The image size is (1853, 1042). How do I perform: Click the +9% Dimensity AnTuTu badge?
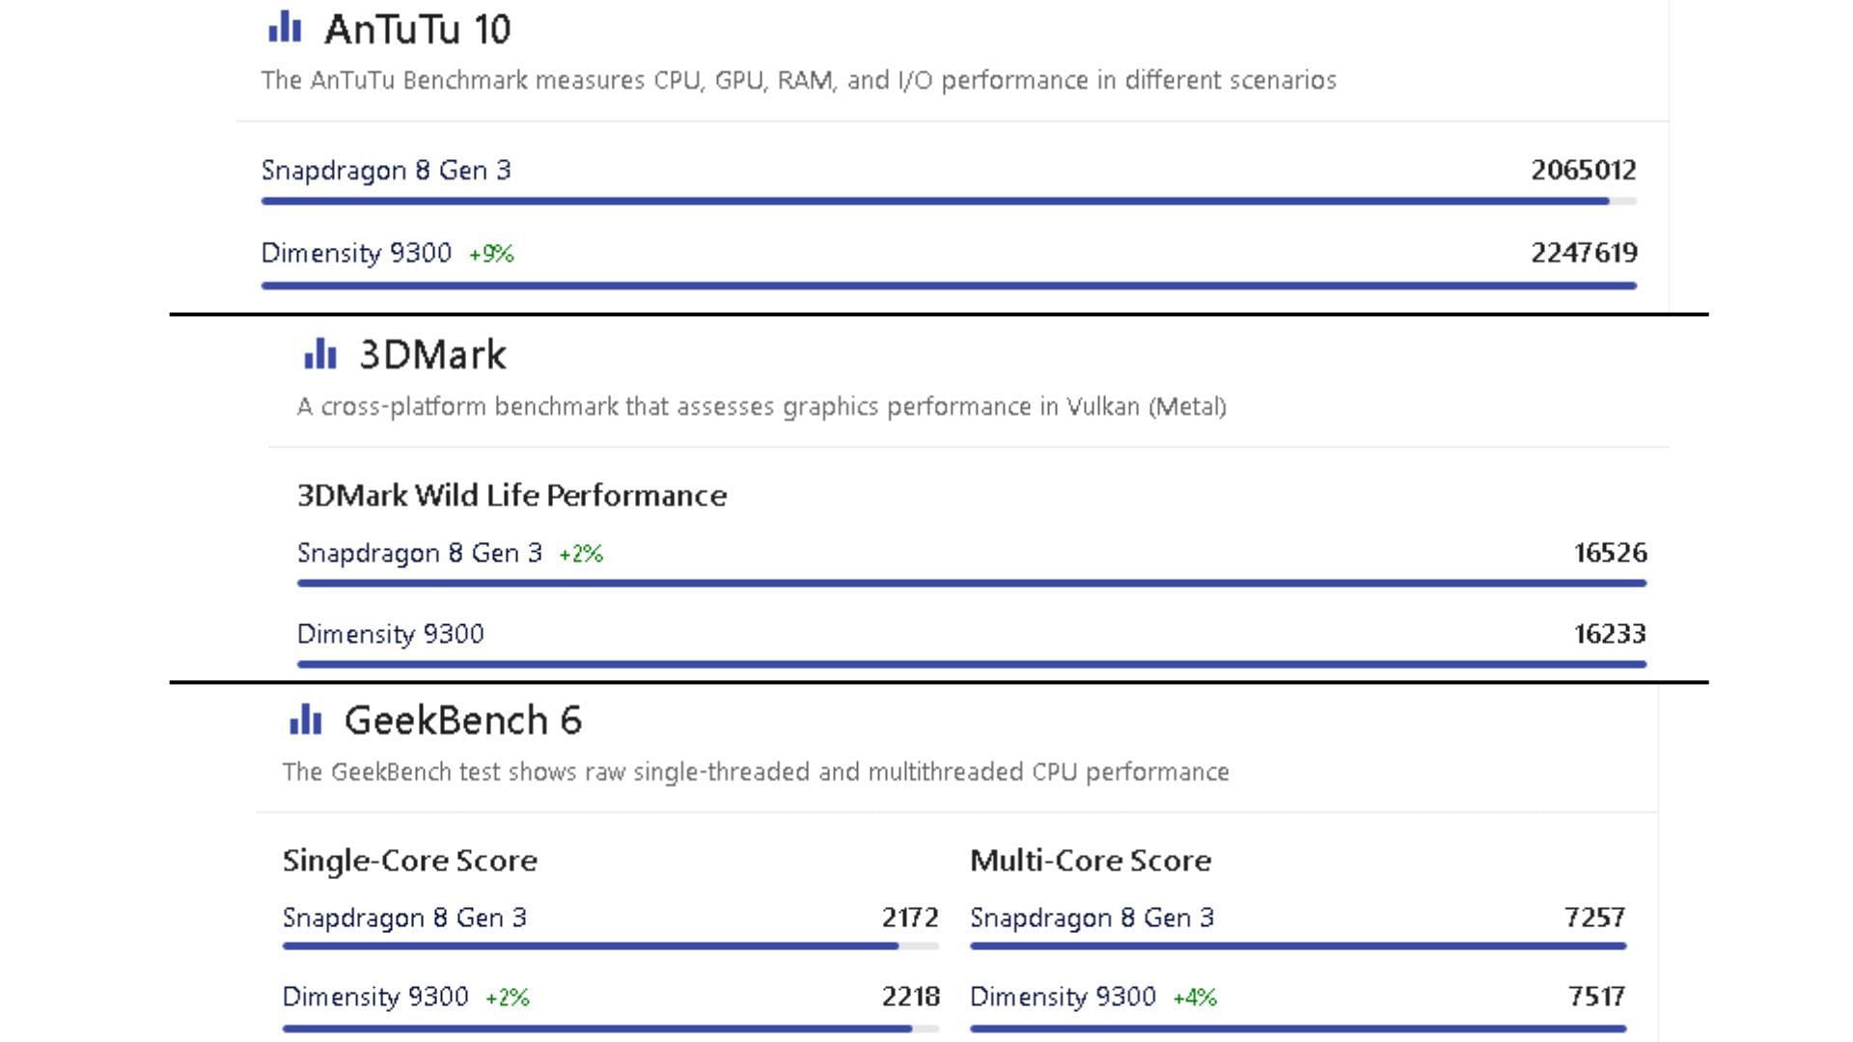coord(491,254)
